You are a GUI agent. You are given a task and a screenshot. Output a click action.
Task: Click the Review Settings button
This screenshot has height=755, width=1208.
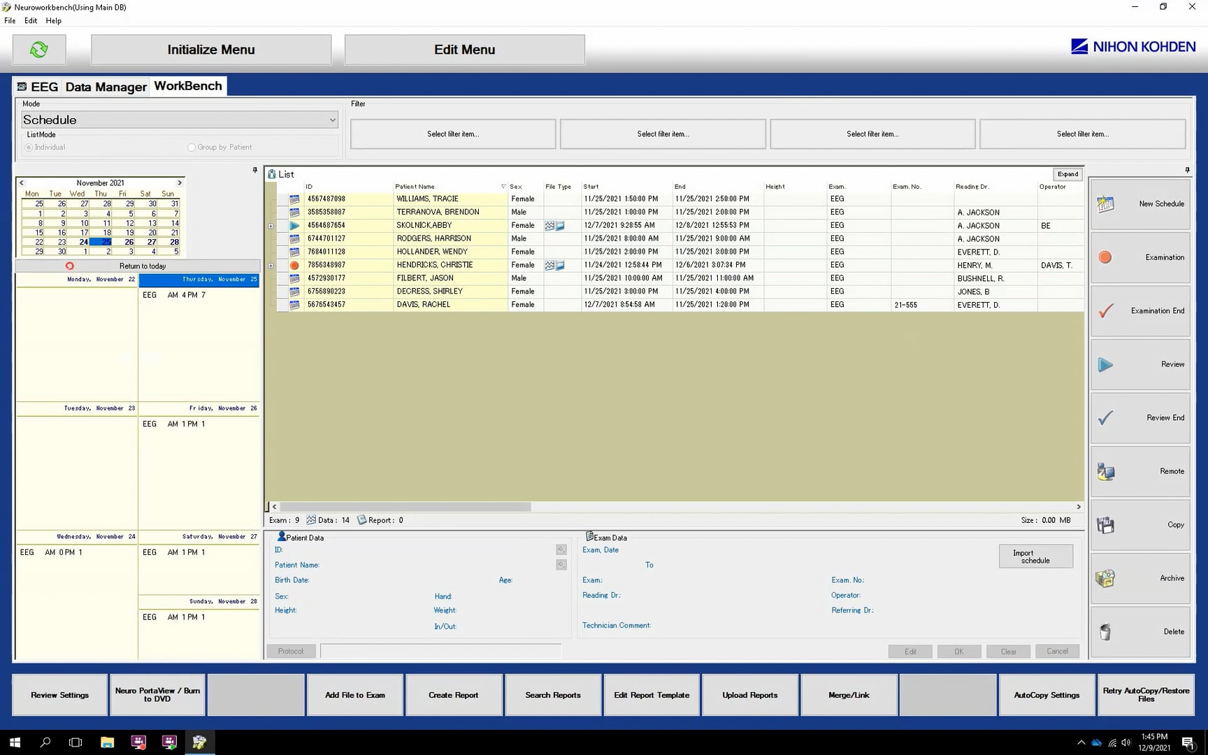tap(60, 695)
